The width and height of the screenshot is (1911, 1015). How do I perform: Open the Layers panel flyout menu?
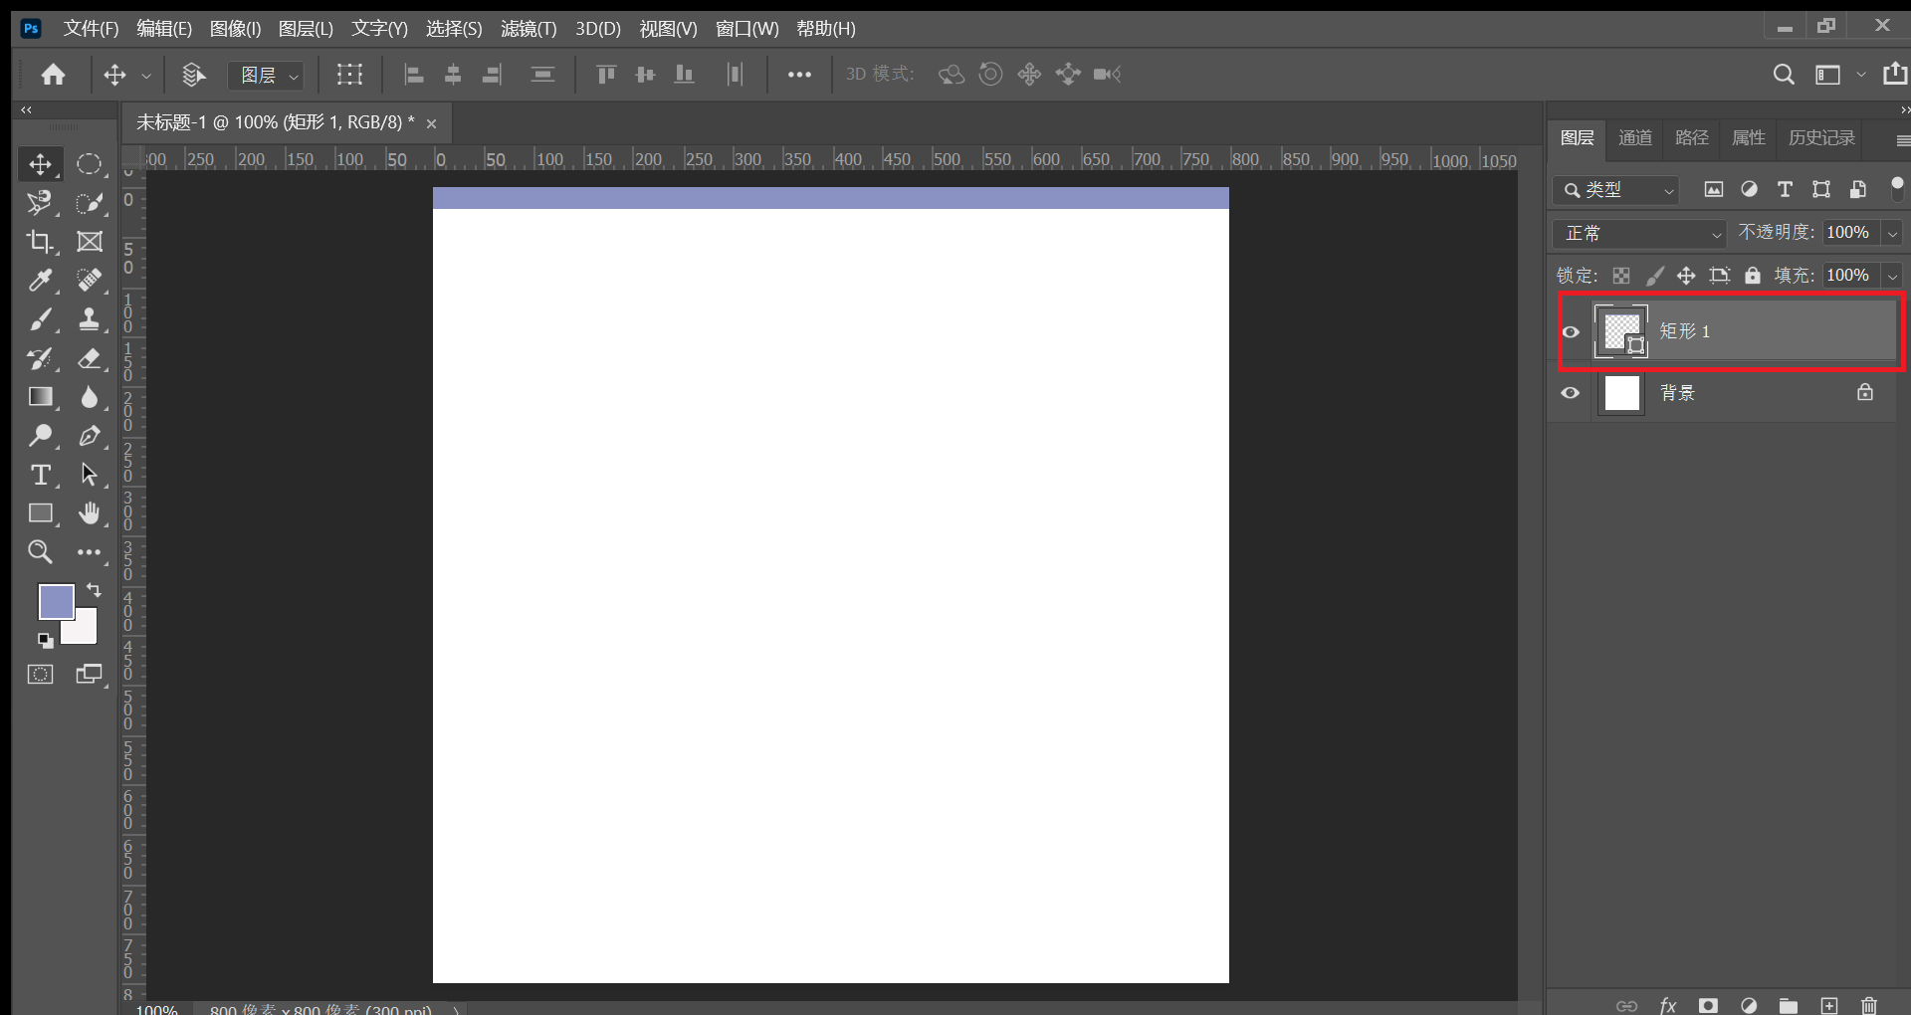[1902, 140]
